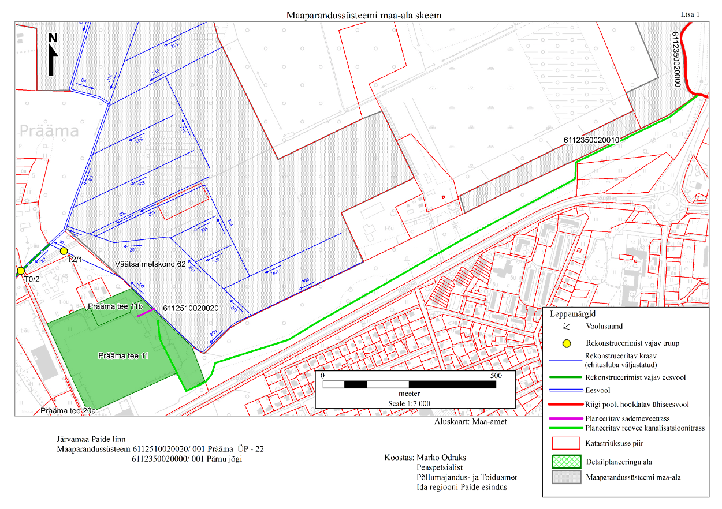
Task: Click the north arrow compass symbol
Action: (x=53, y=54)
